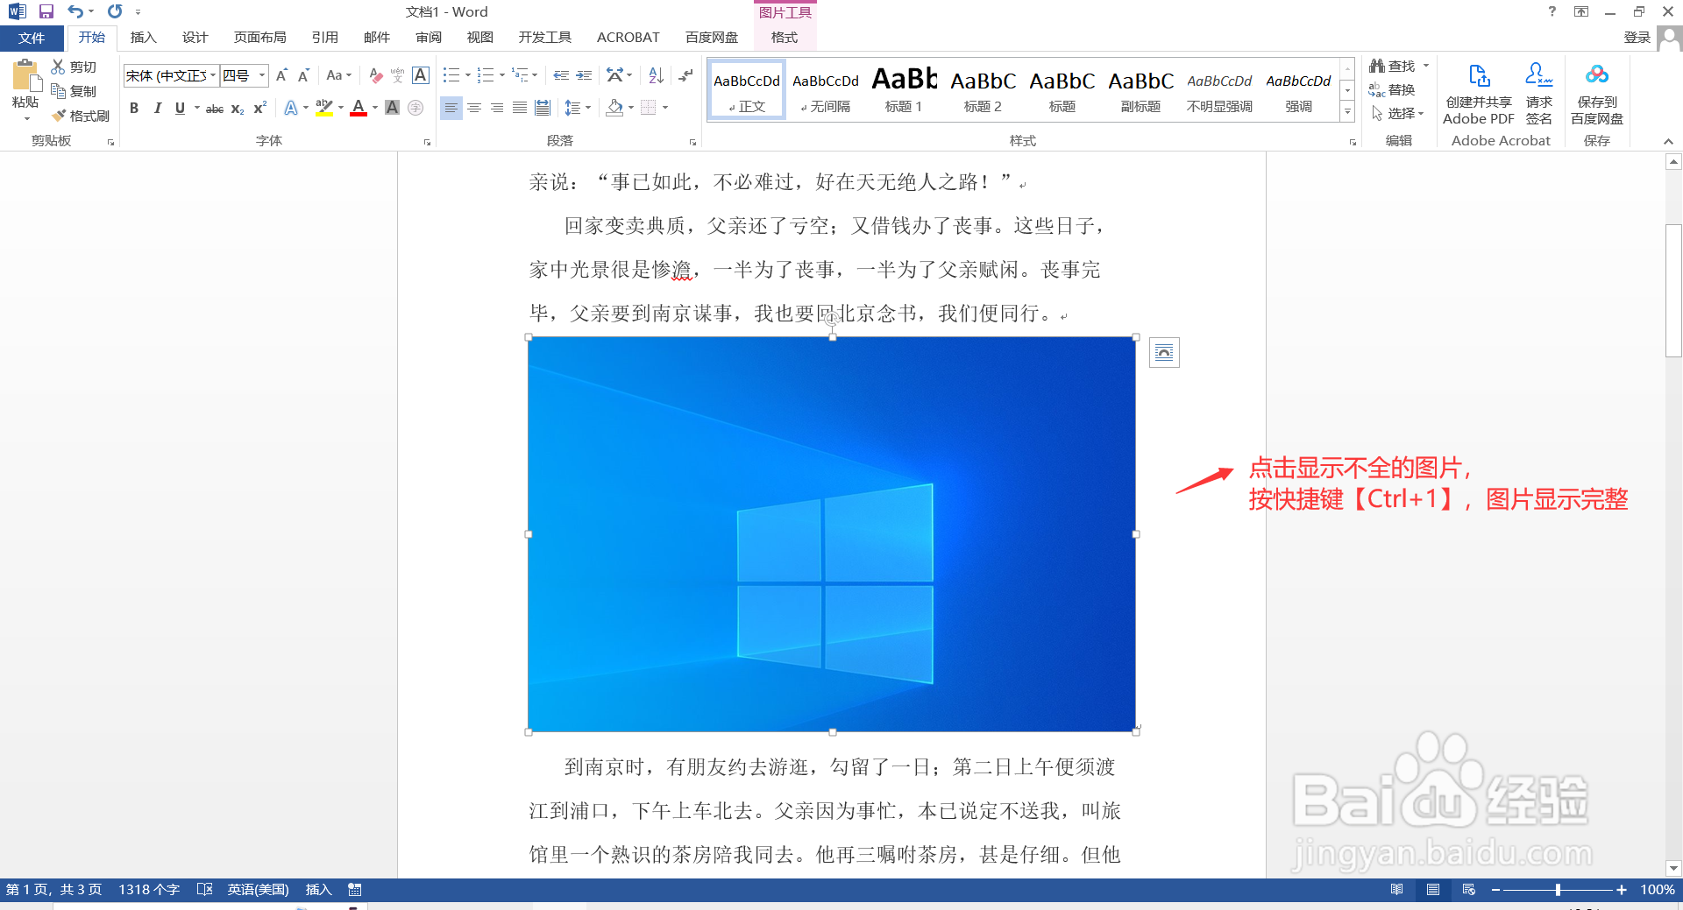1683x910 pixels.
Task: Click the font color red A button
Action: click(358, 108)
